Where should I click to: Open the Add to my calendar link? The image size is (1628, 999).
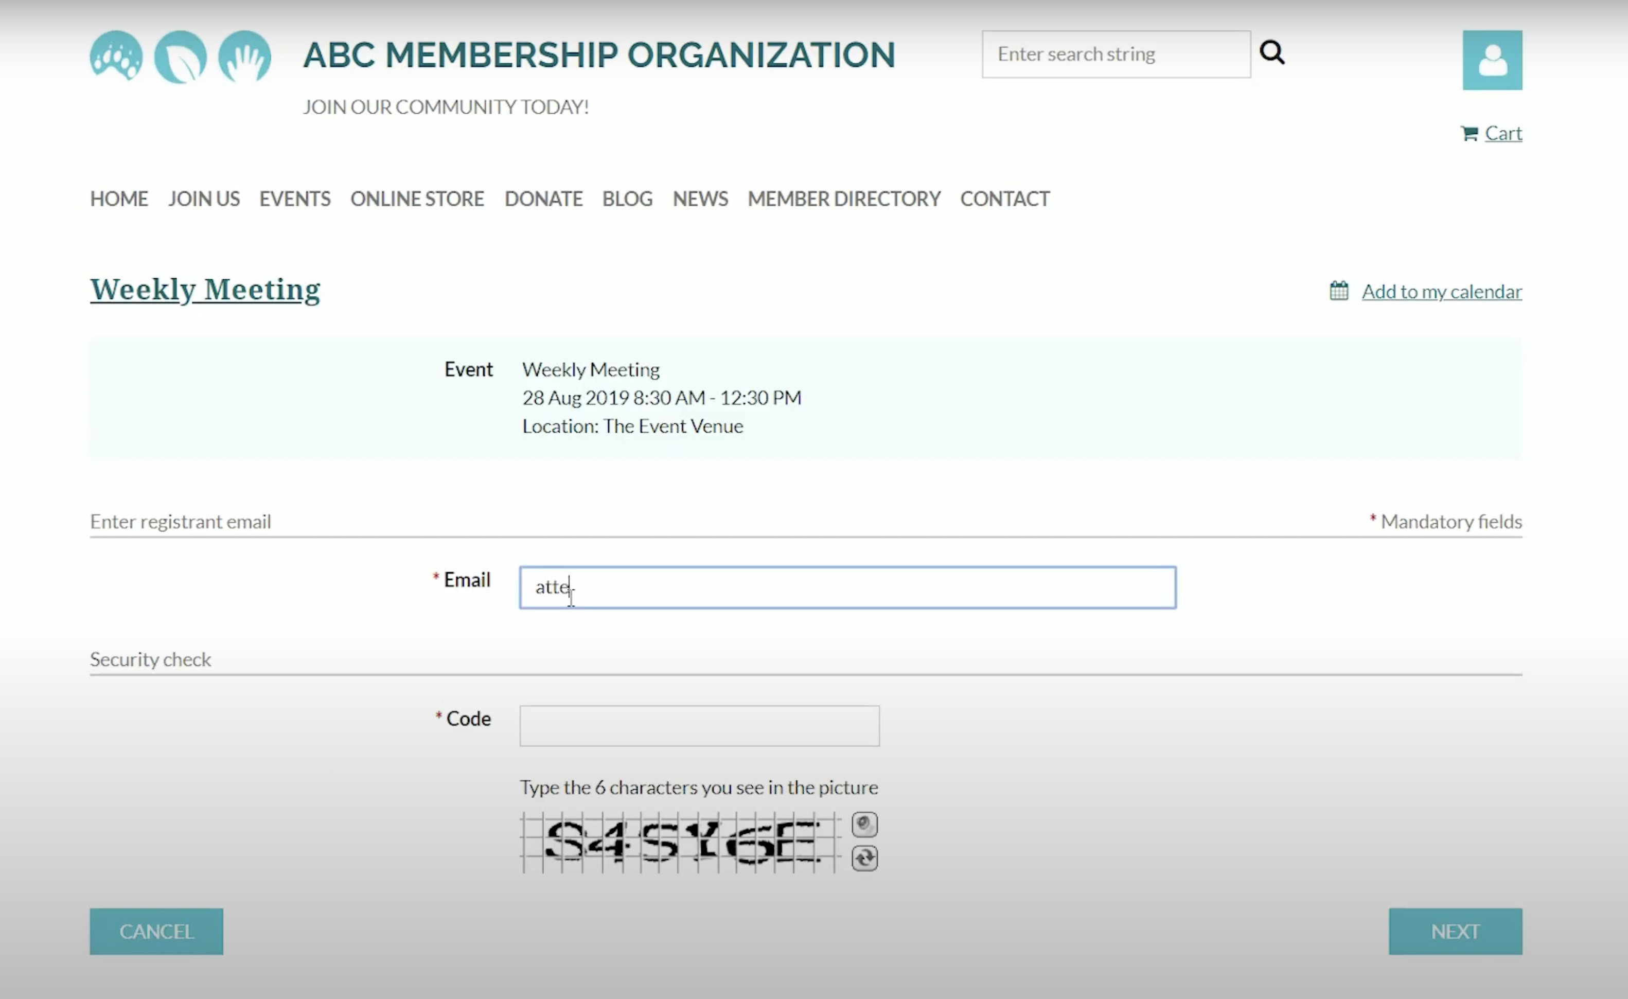(1442, 291)
